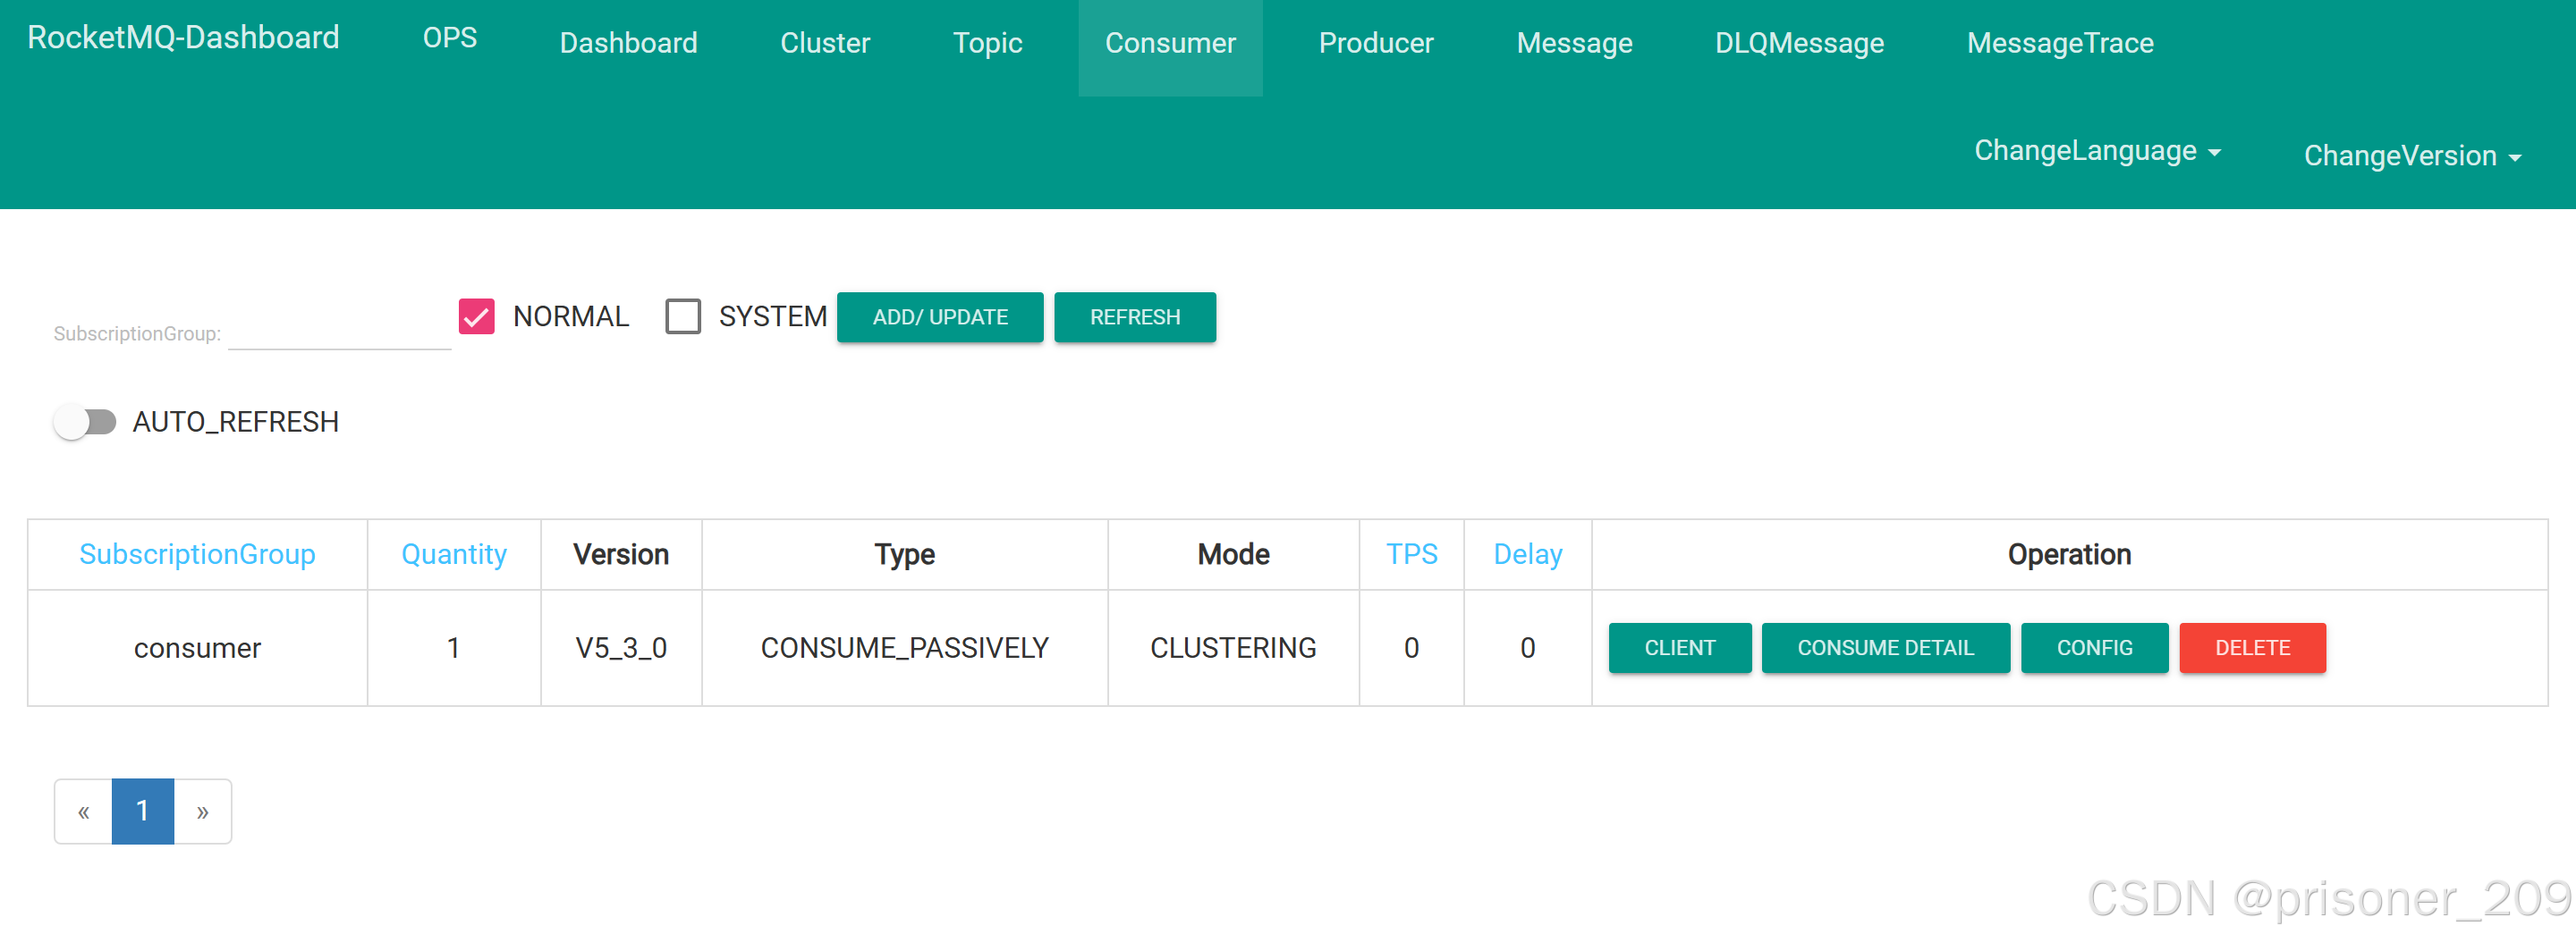Switch to the MessageTrace tab
Screen dimensions: 2576x942
(x=2060, y=43)
